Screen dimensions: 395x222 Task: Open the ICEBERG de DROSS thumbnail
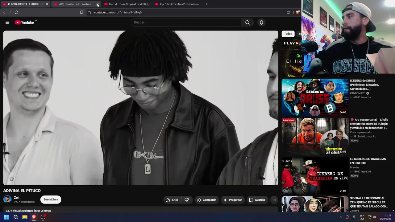point(315,97)
